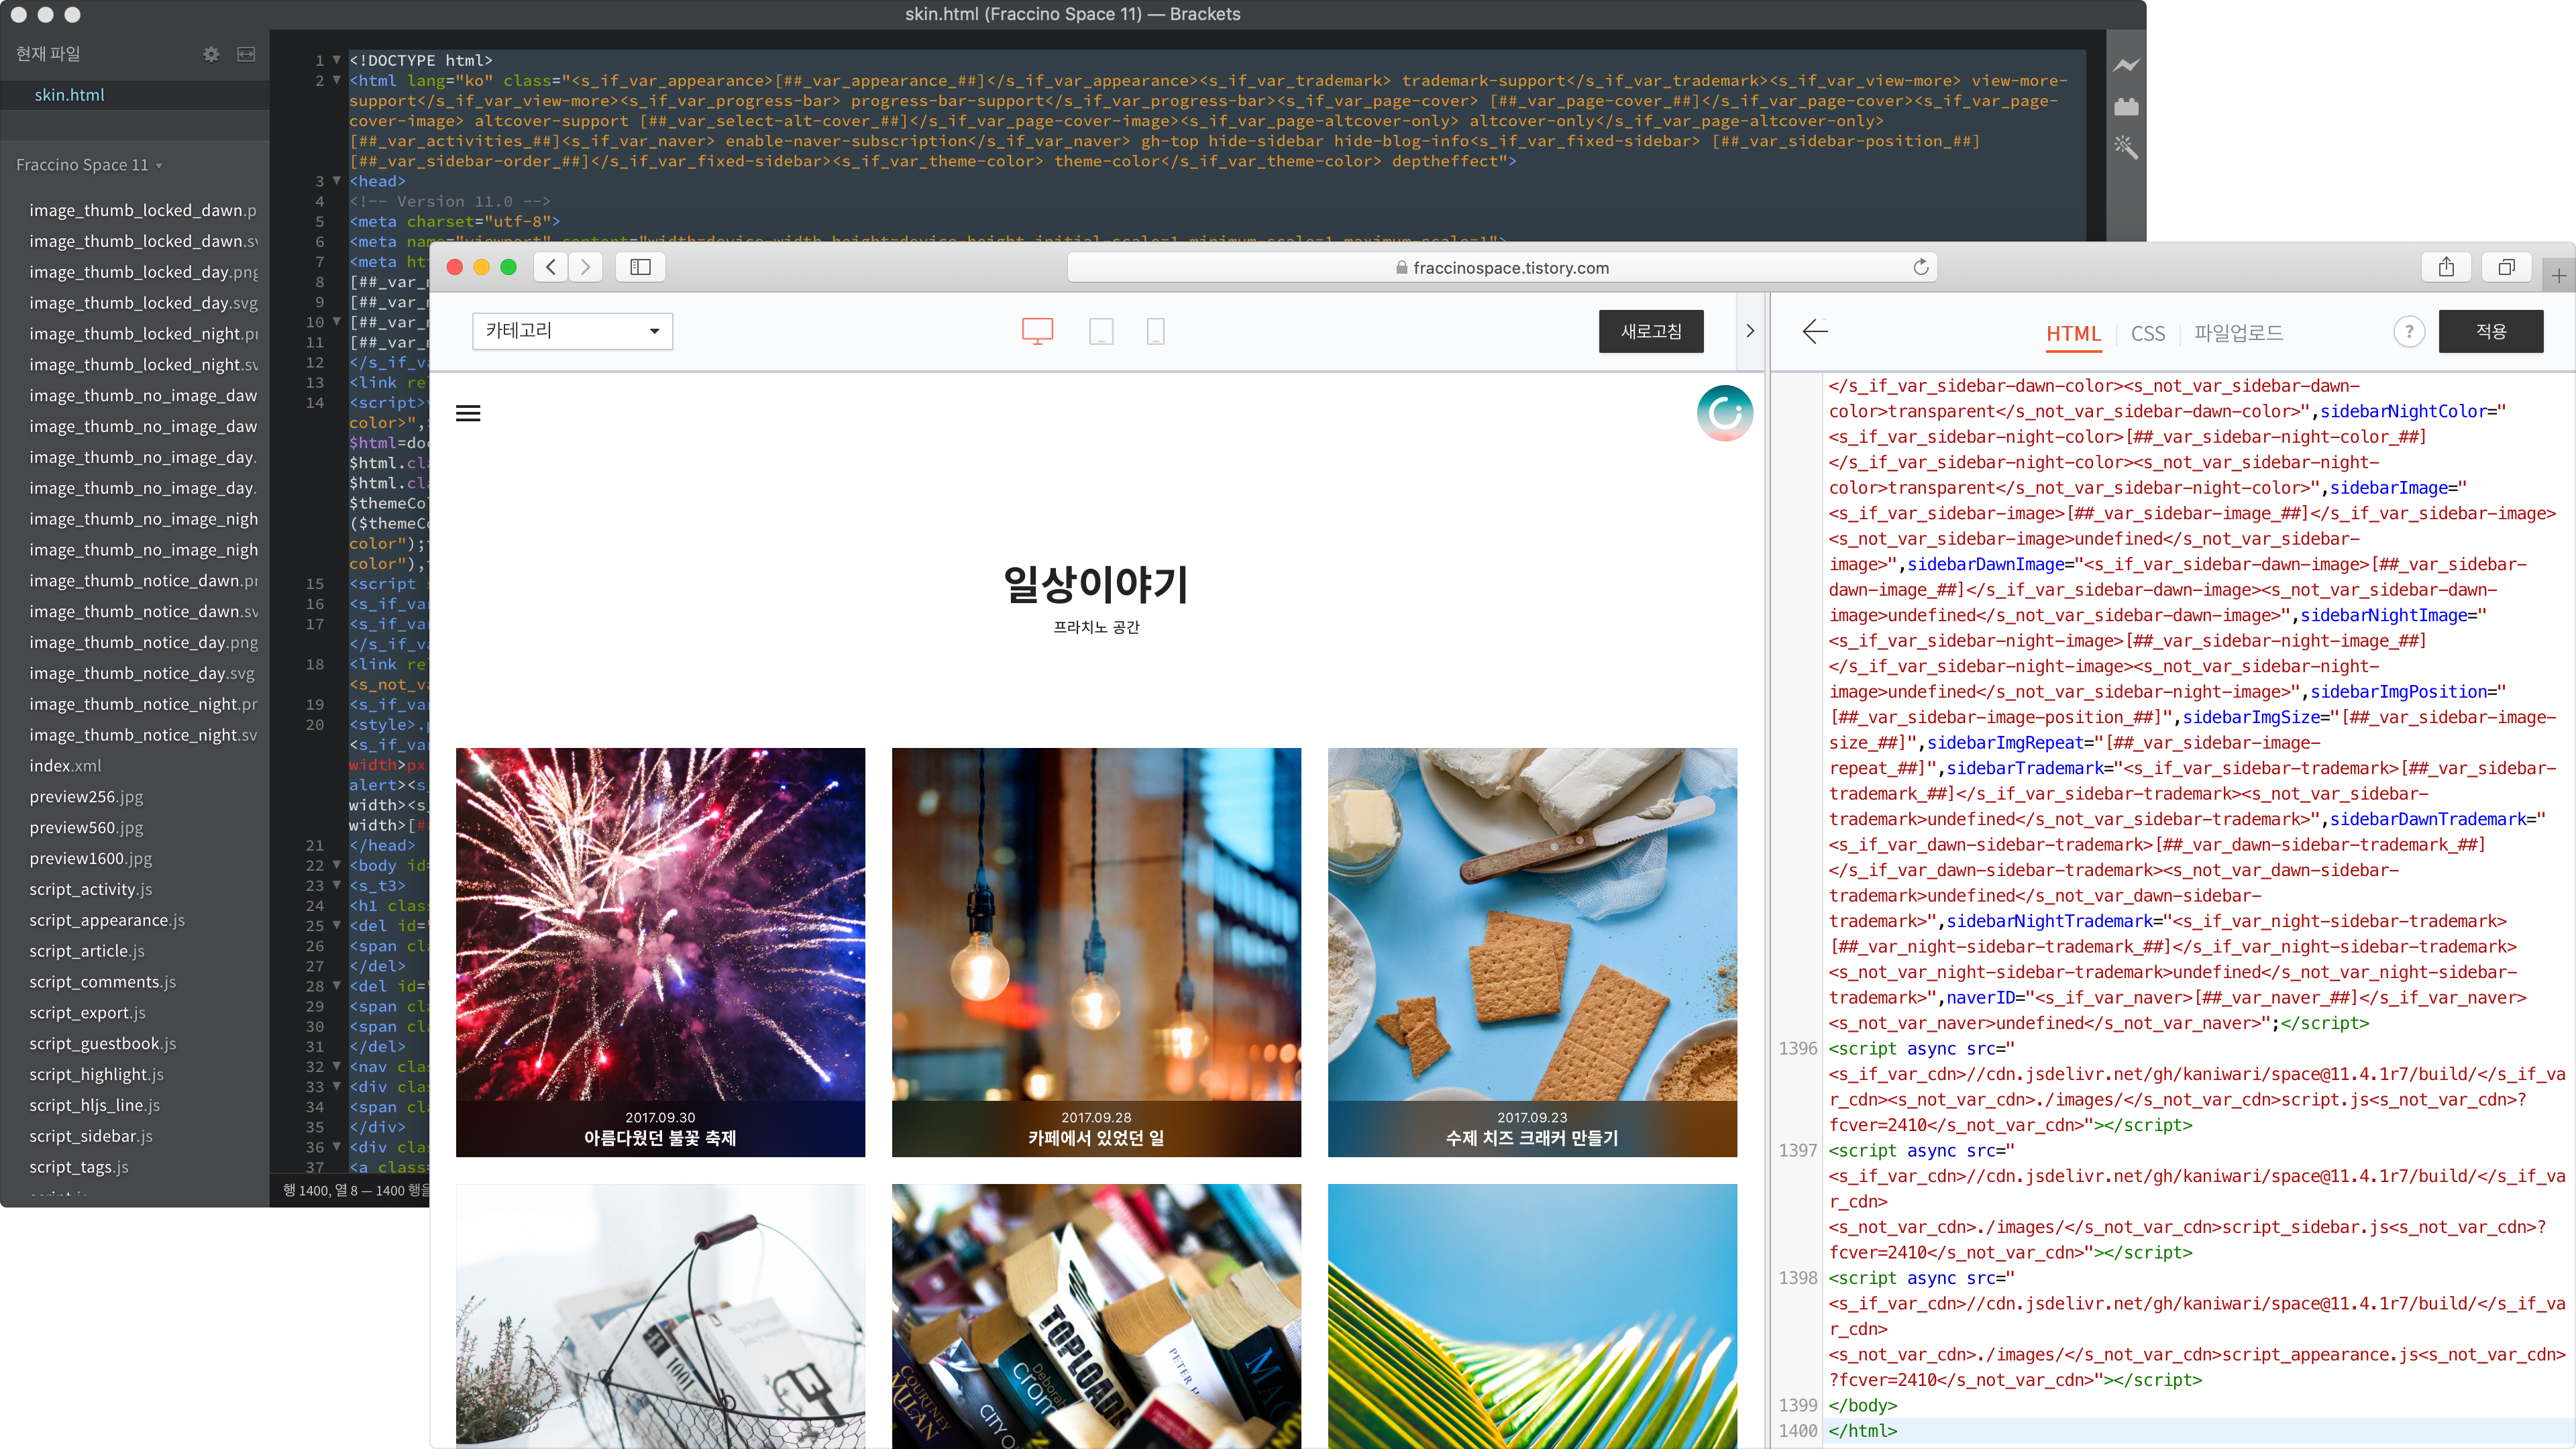Switch to the 파일업로드 tab
The width and height of the screenshot is (2576, 1449).
click(2239, 333)
